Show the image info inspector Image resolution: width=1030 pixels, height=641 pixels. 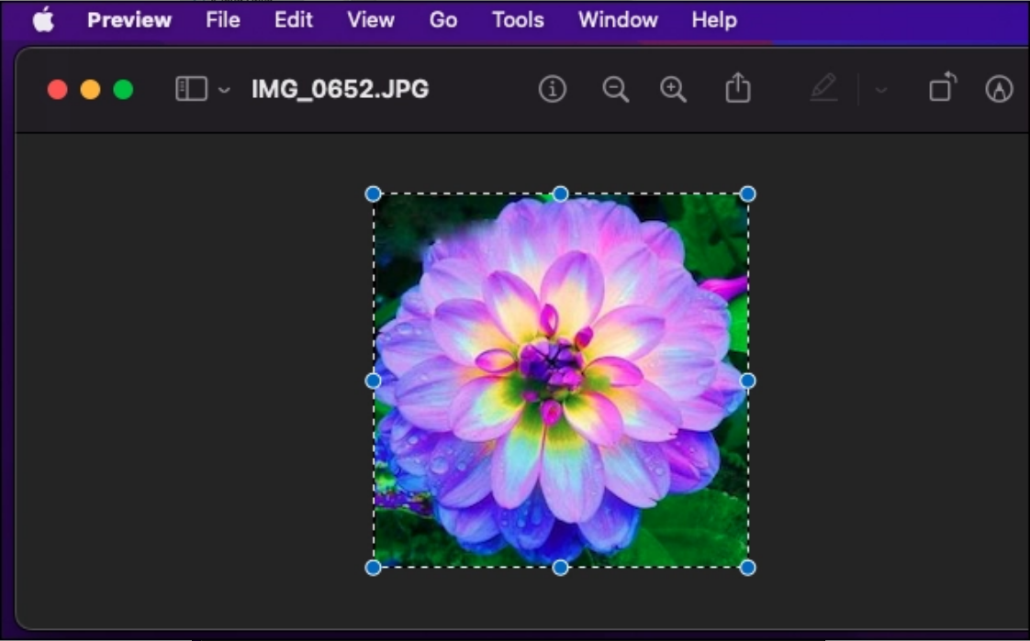point(552,89)
